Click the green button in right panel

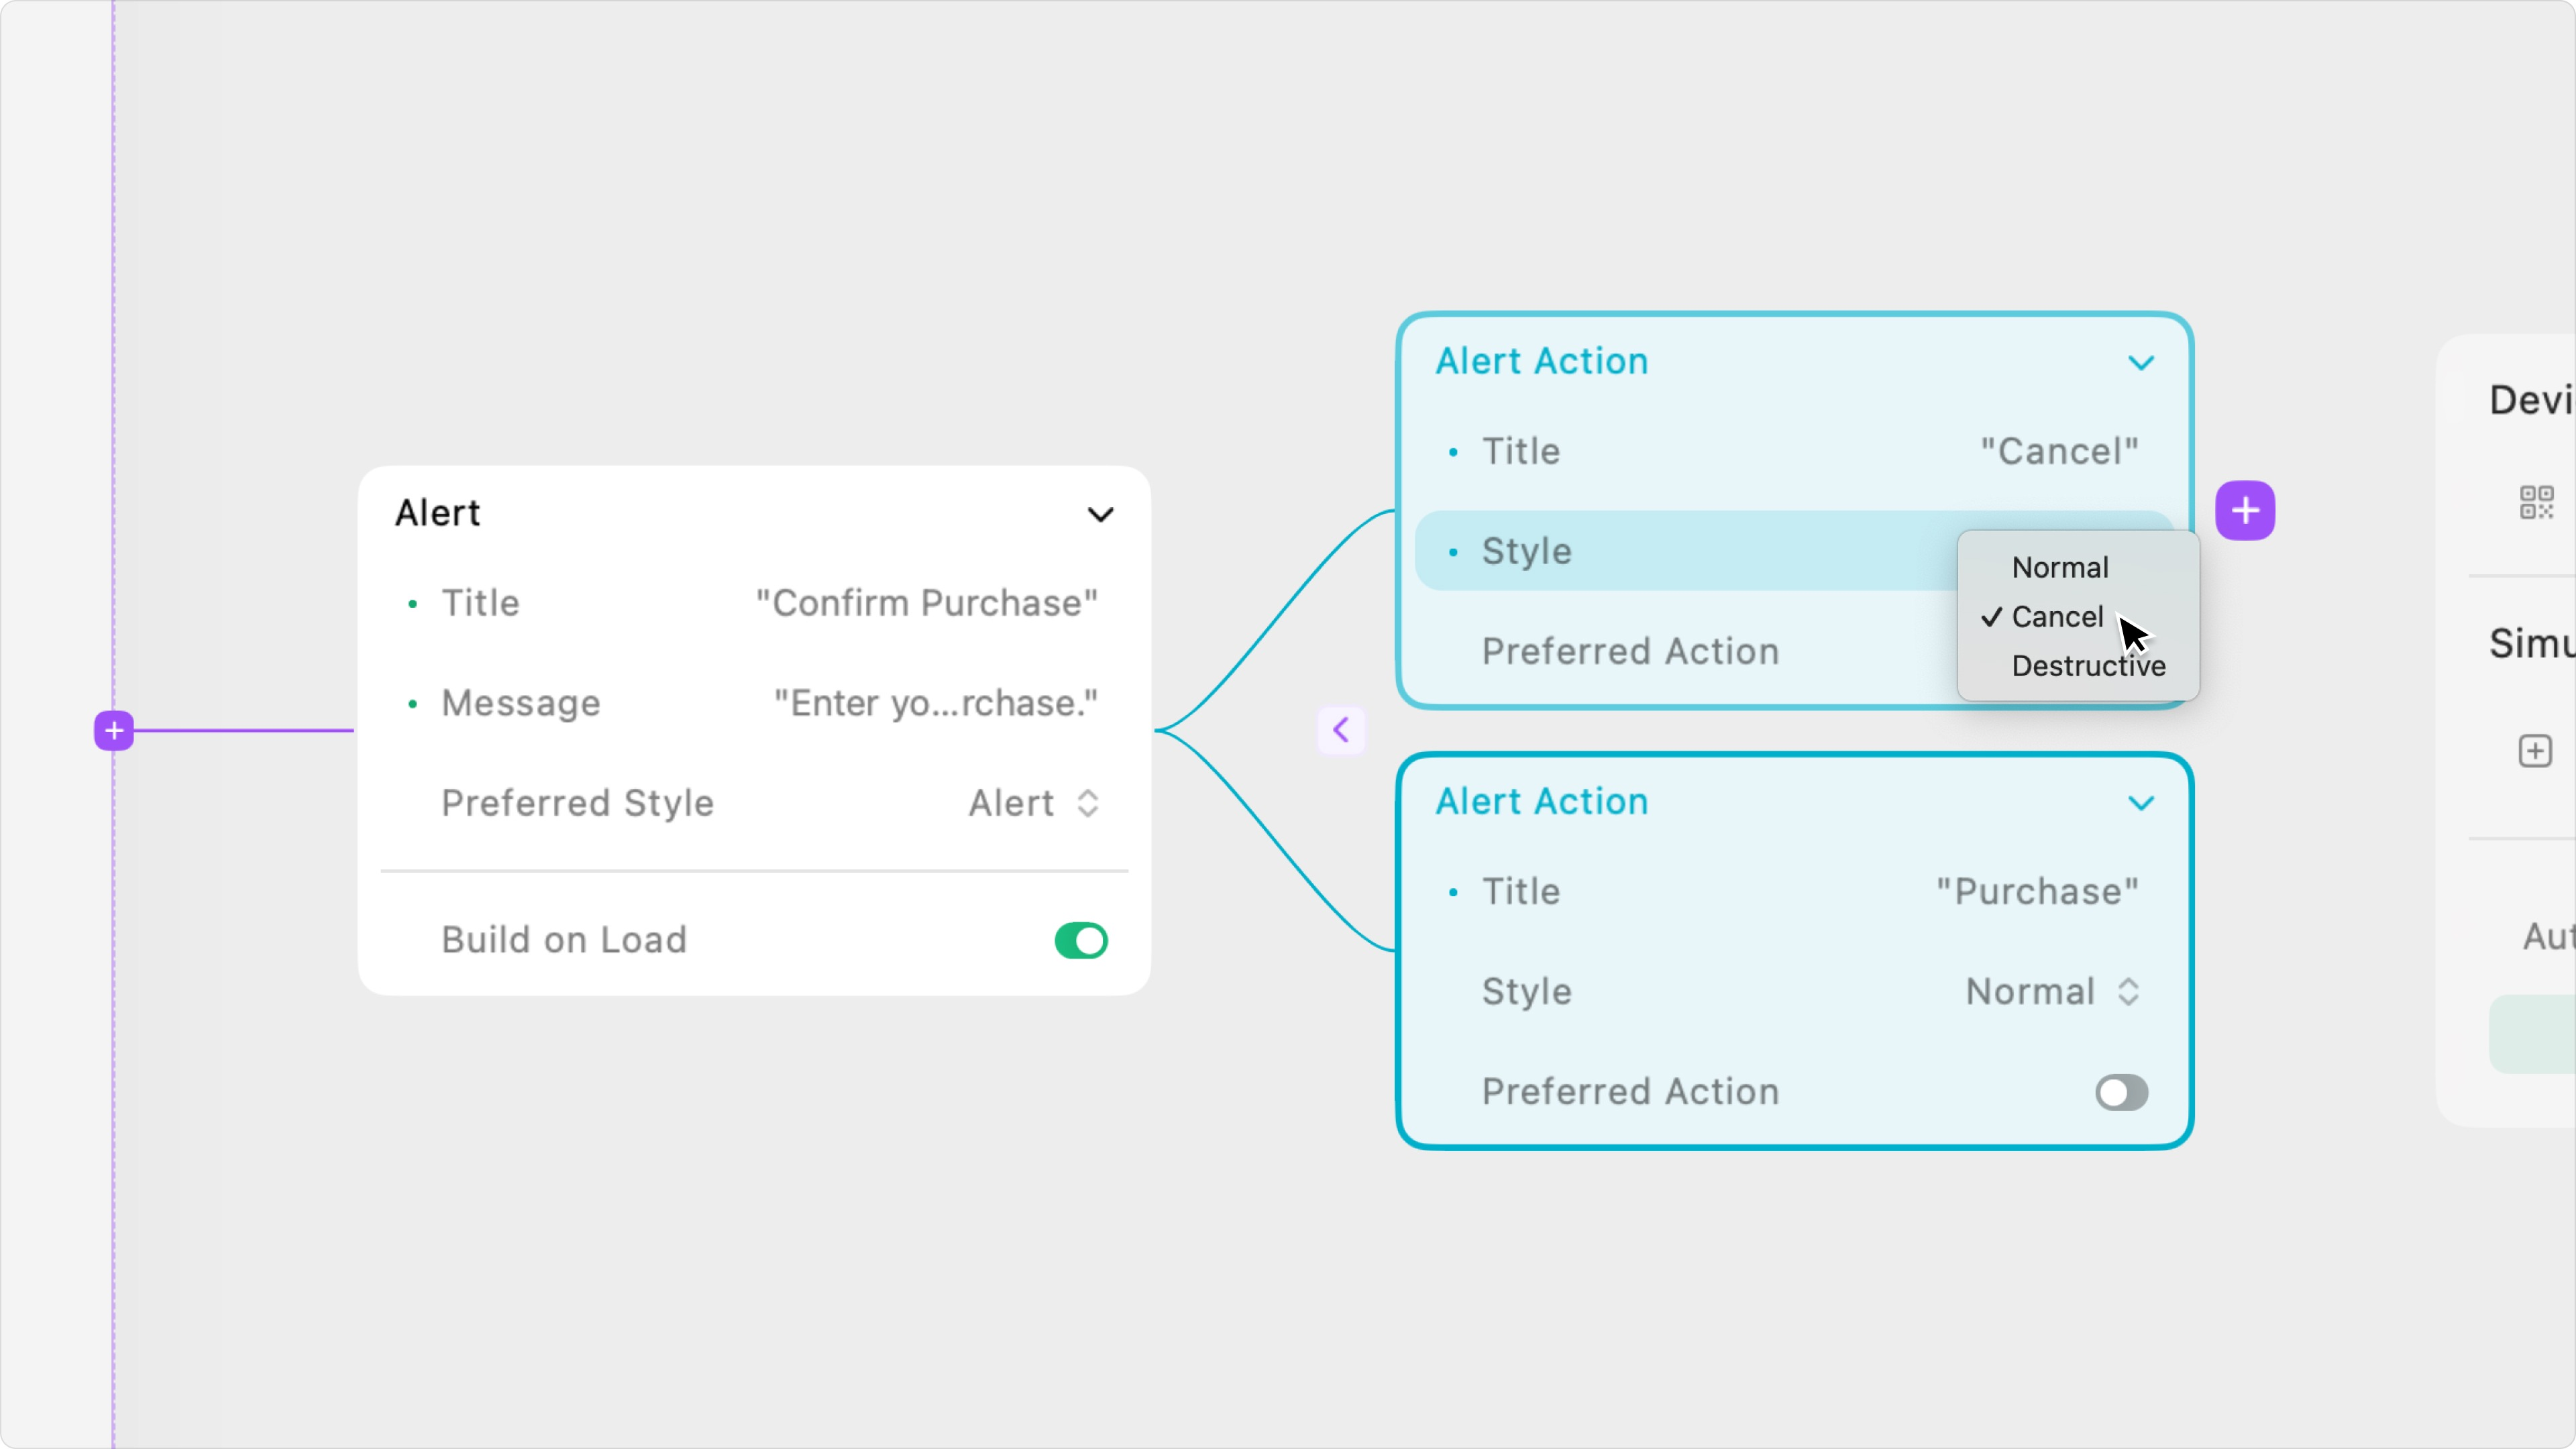coord(2535,1034)
